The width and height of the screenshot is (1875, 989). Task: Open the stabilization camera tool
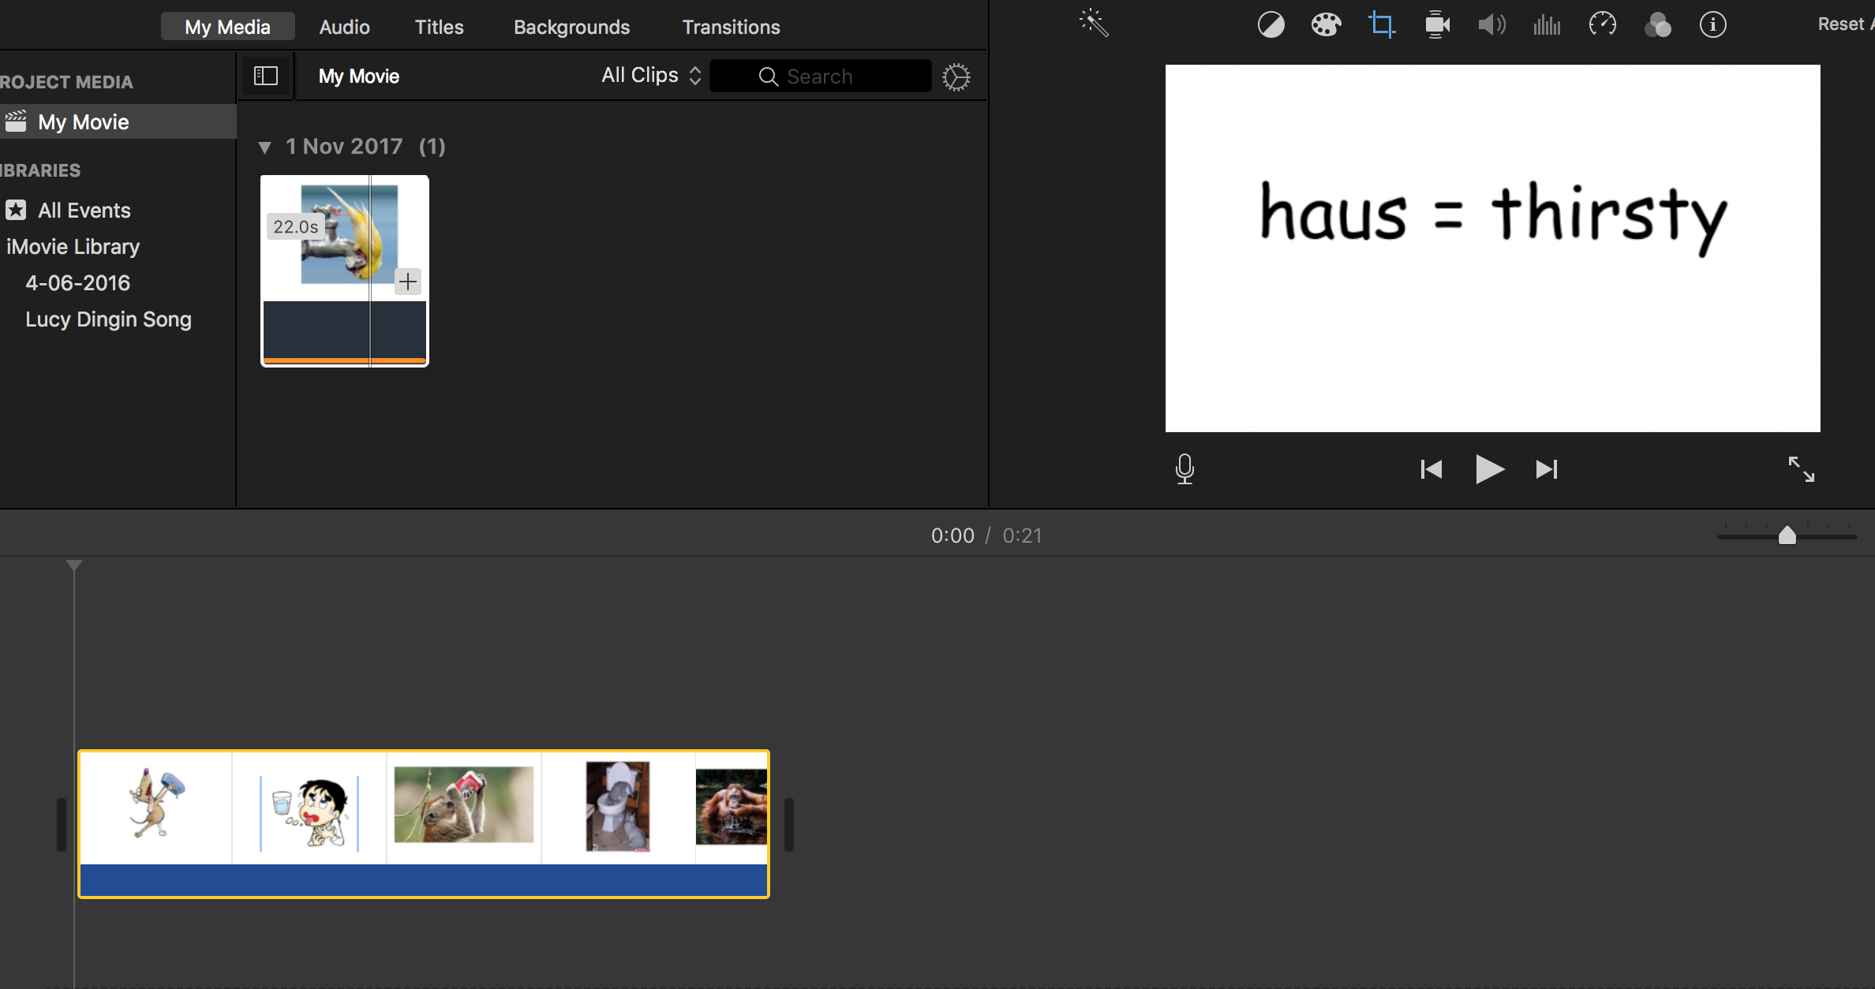1437,25
